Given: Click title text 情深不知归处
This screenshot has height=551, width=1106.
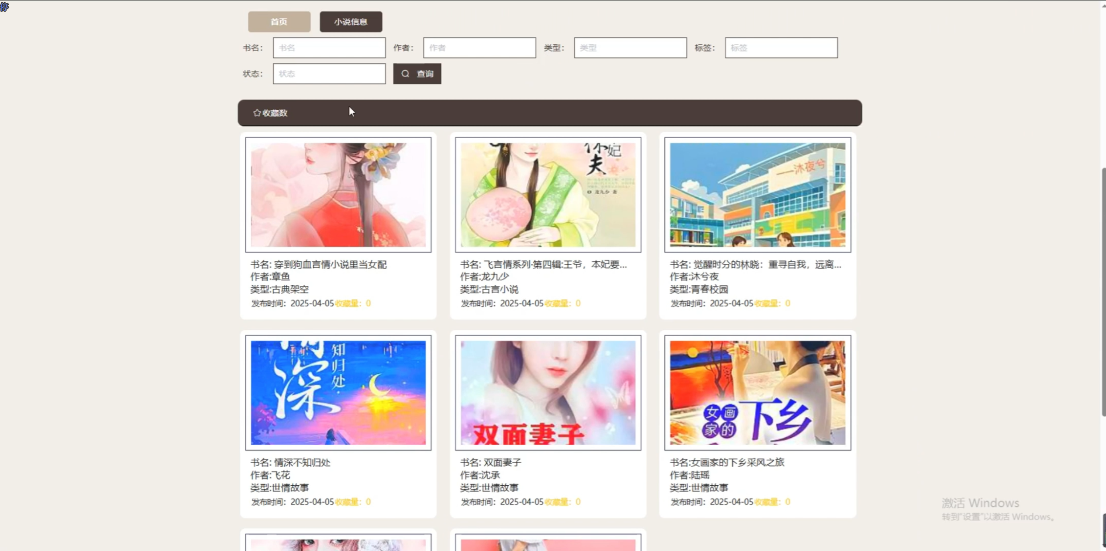Looking at the screenshot, I should point(302,463).
